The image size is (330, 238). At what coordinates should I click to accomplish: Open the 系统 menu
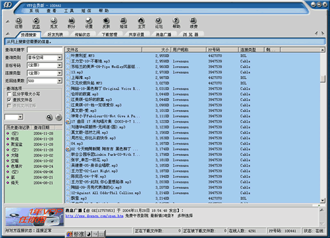tap(34, 11)
